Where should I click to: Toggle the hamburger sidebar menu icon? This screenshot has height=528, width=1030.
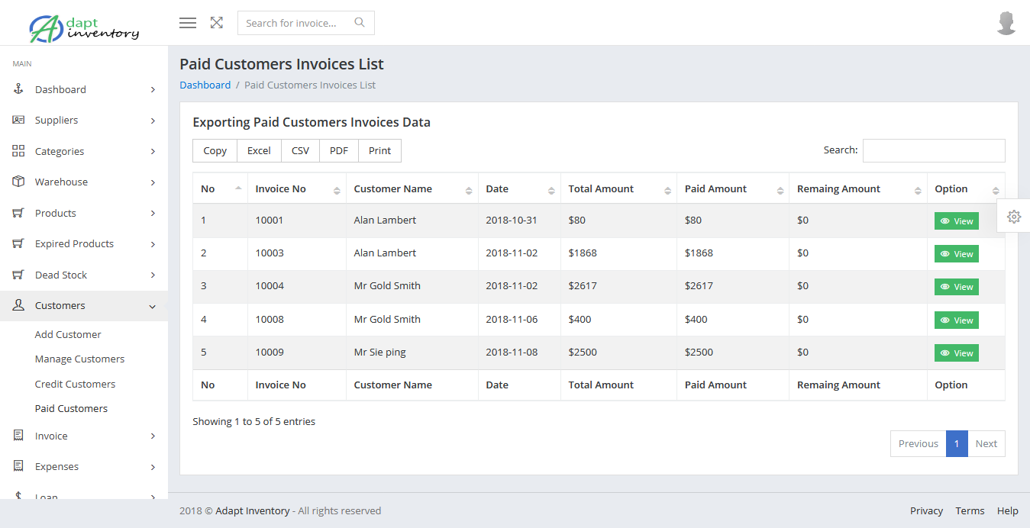pos(188,23)
